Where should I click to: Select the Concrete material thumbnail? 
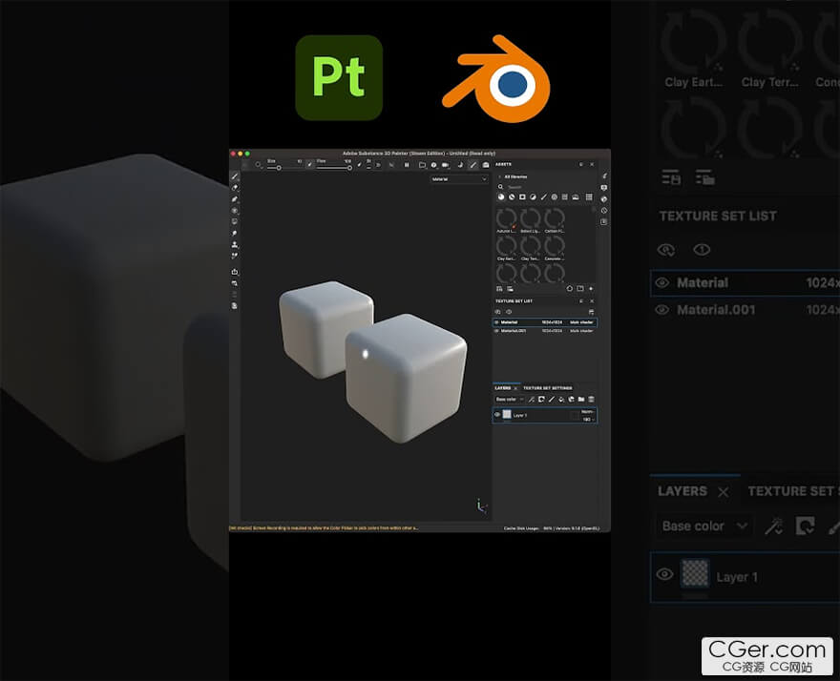[555, 248]
